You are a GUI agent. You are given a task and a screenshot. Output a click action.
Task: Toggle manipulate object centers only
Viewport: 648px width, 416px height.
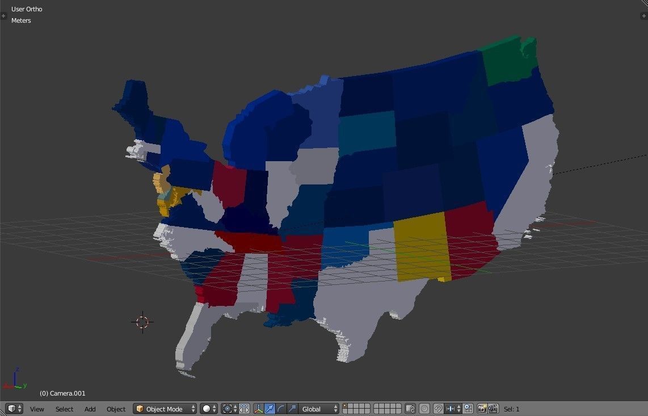pos(244,409)
